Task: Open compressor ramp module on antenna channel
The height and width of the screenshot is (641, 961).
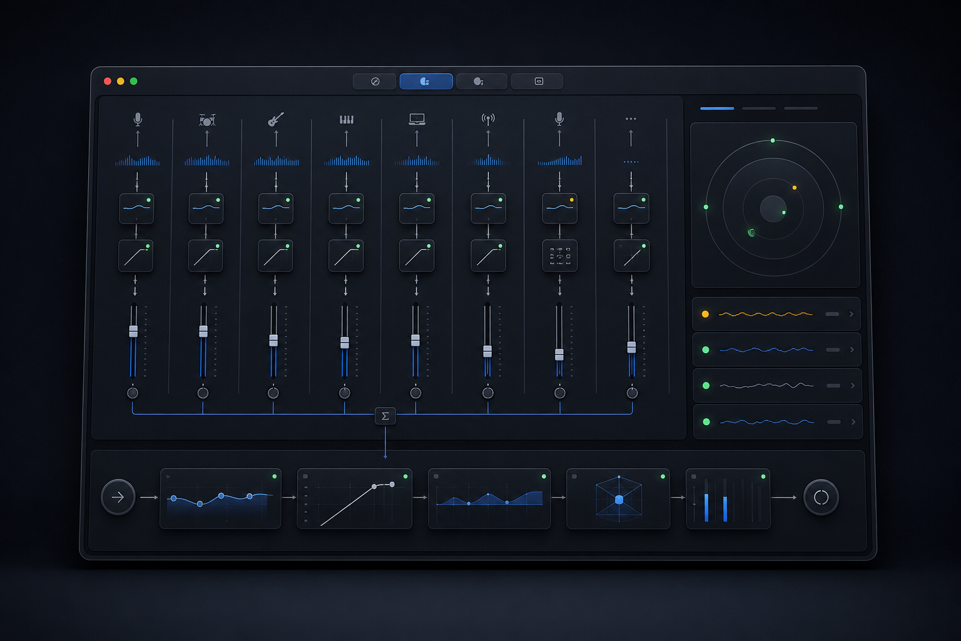Action: pyautogui.click(x=488, y=255)
